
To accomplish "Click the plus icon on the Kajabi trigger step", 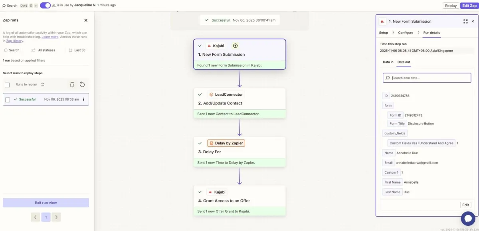I will (235, 46).
